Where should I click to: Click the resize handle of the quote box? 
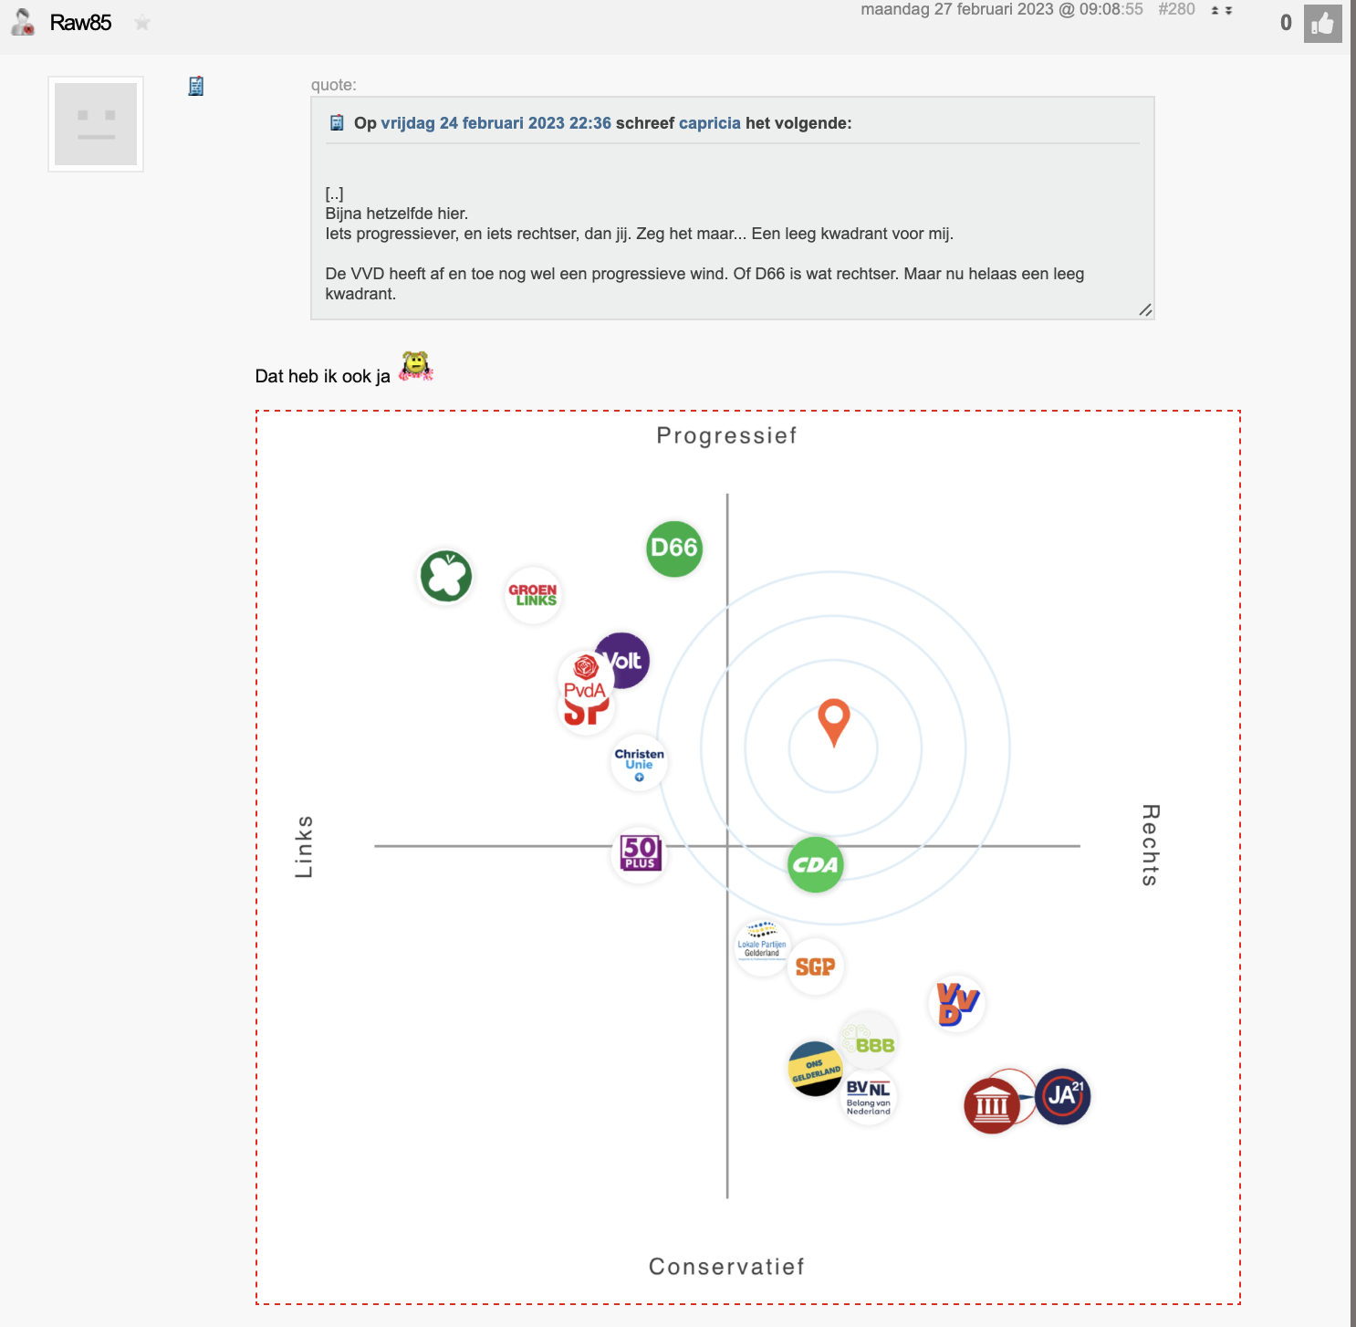(x=1145, y=310)
